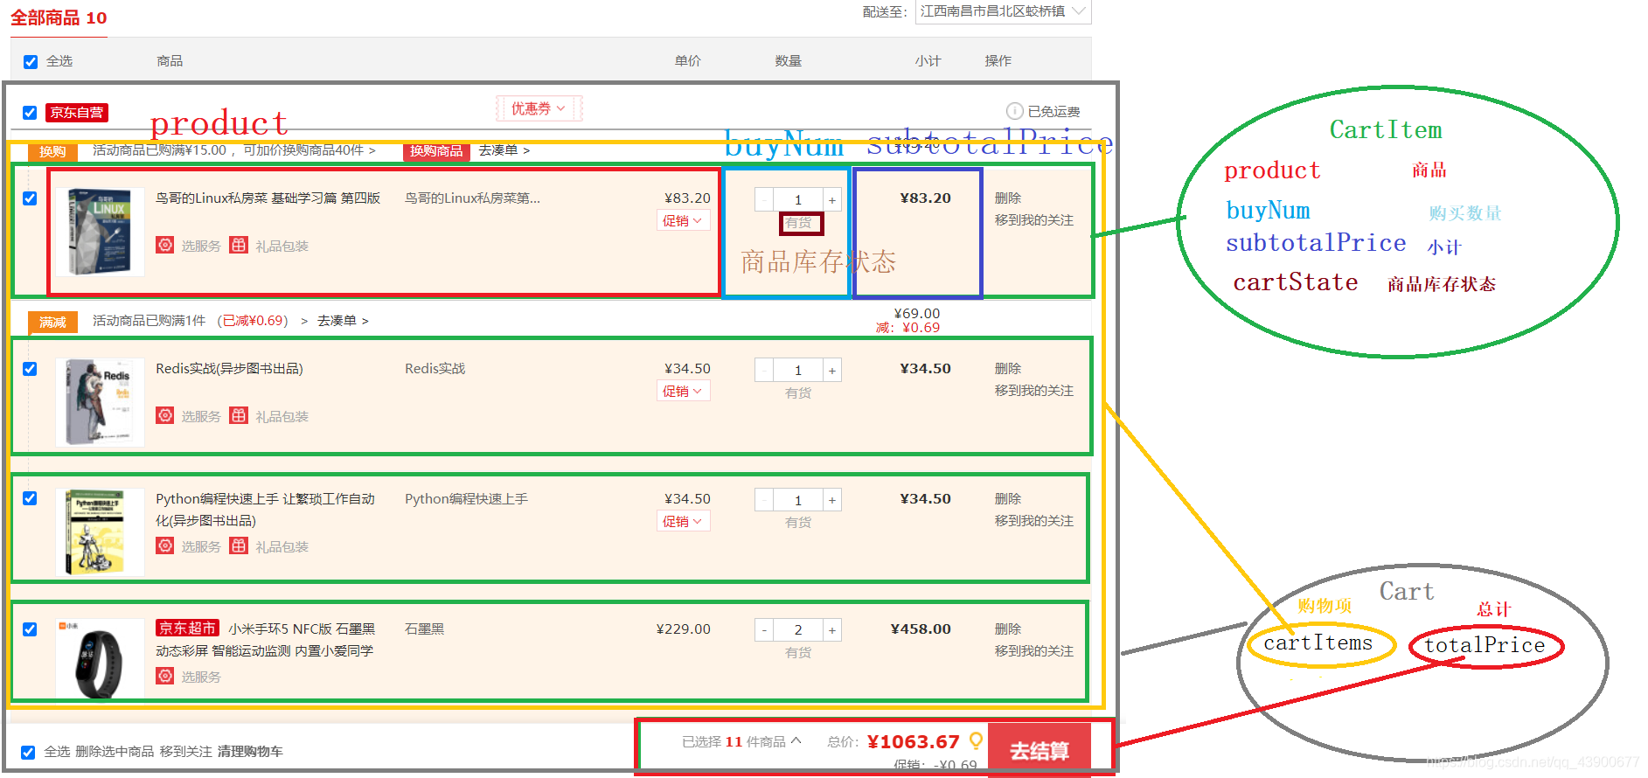Increase quantity of 小米手环5
Image resolution: width=1648 pixels, height=778 pixels.
[x=832, y=630]
